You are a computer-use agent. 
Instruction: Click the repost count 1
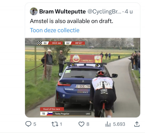click(61, 124)
